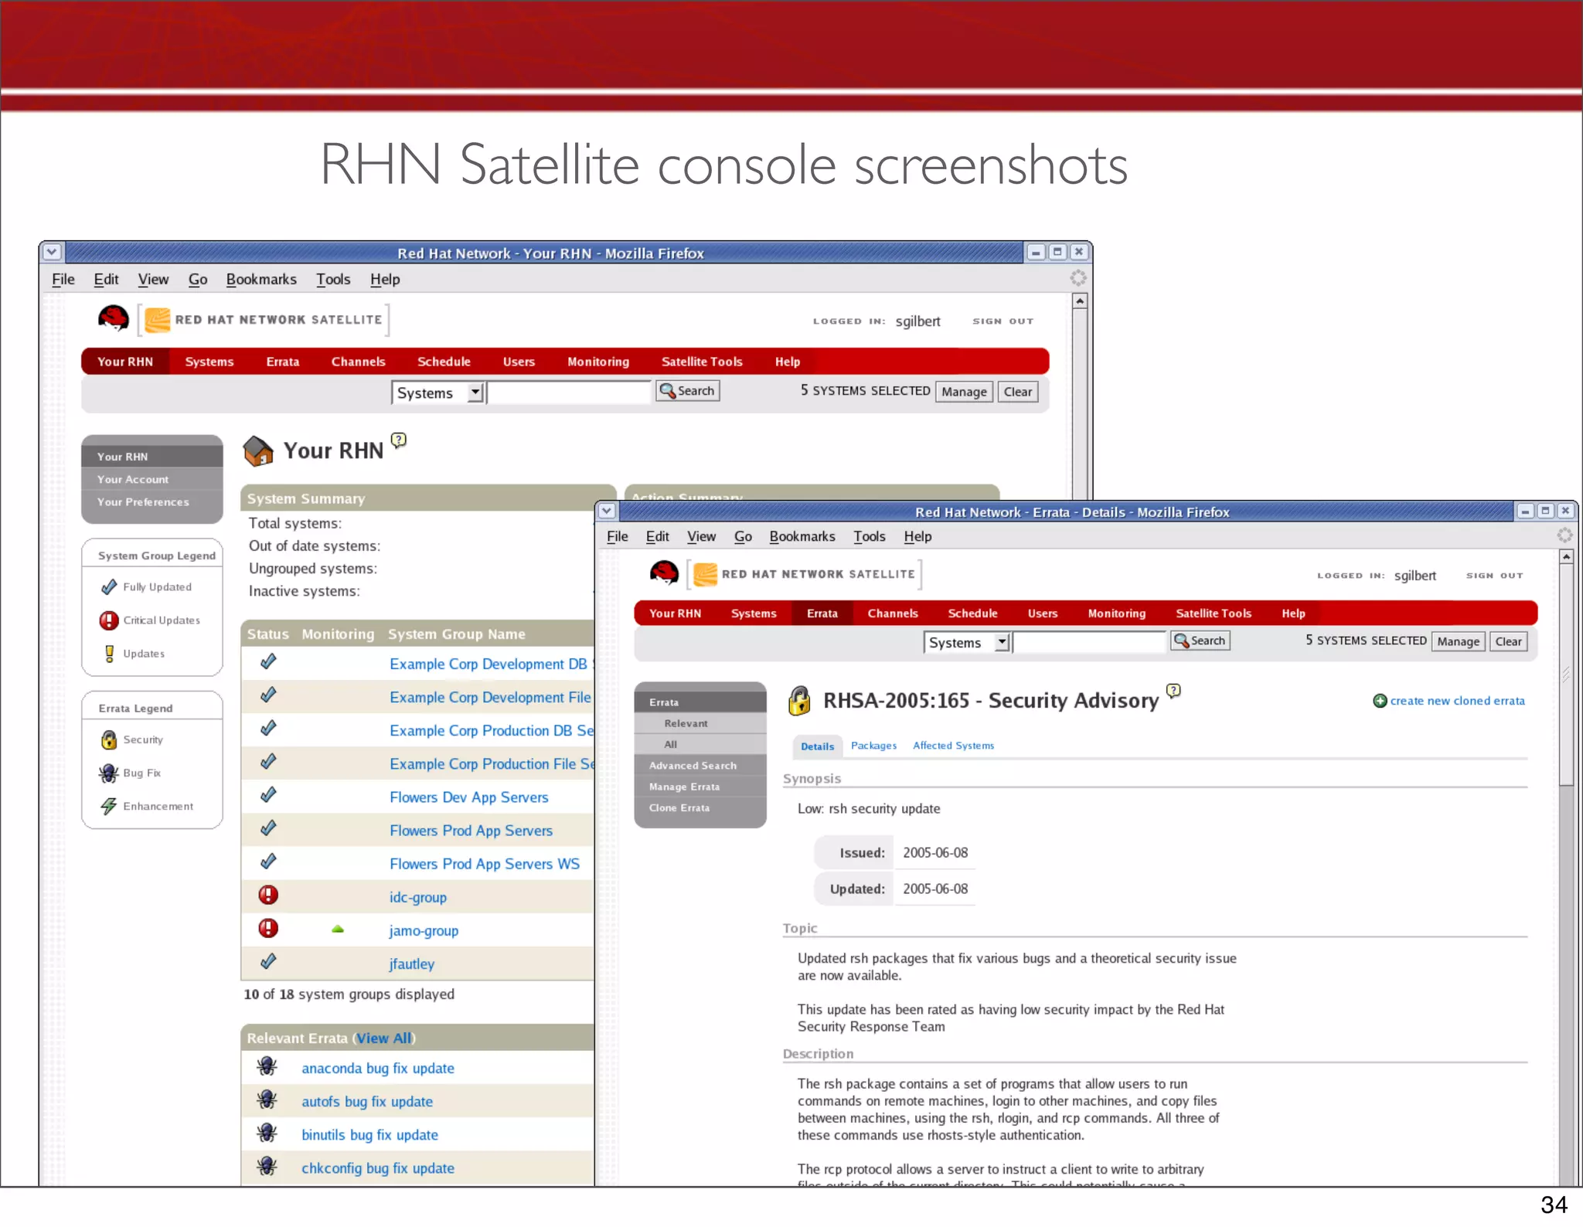Viewport: 1583px width, 1227px height.
Task: Sort by System Group Name column header
Action: click(x=456, y=634)
